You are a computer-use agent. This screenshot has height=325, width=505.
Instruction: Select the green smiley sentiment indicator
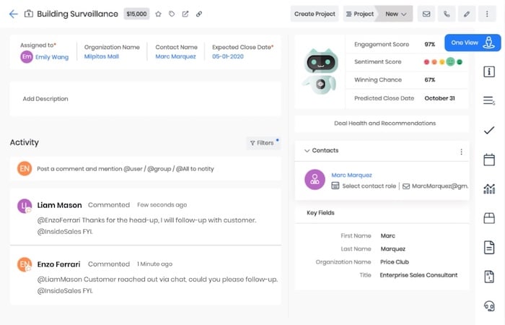pos(450,62)
